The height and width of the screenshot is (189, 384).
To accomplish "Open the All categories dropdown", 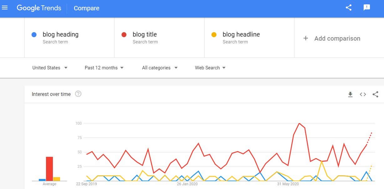I will point(160,68).
